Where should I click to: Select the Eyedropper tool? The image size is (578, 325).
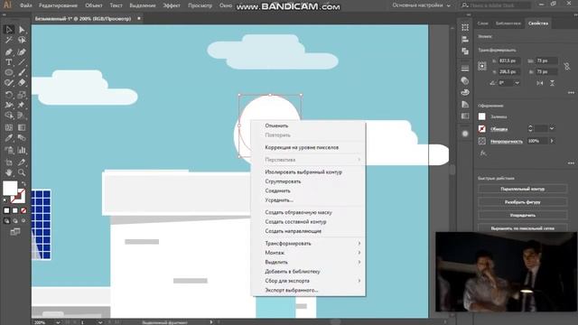point(9,138)
